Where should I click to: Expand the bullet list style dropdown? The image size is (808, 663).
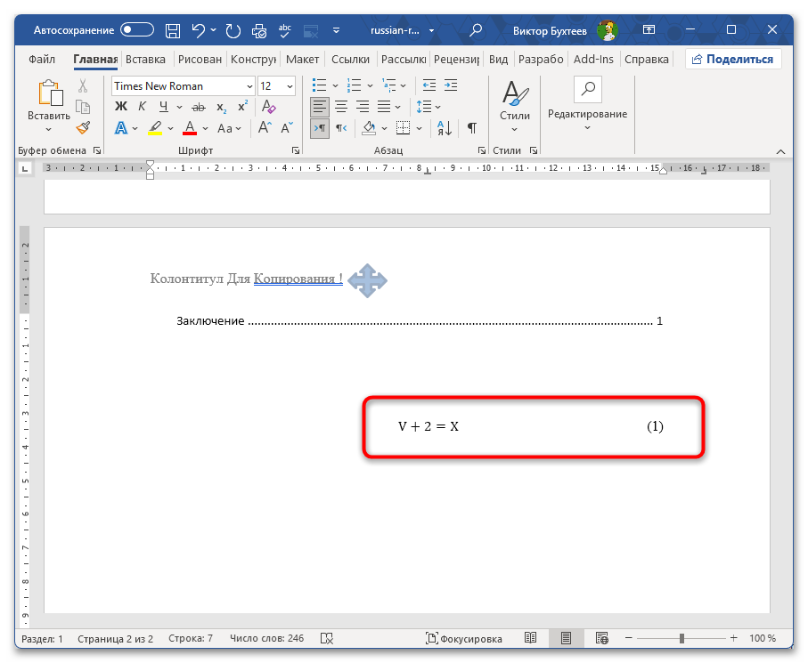coord(336,86)
